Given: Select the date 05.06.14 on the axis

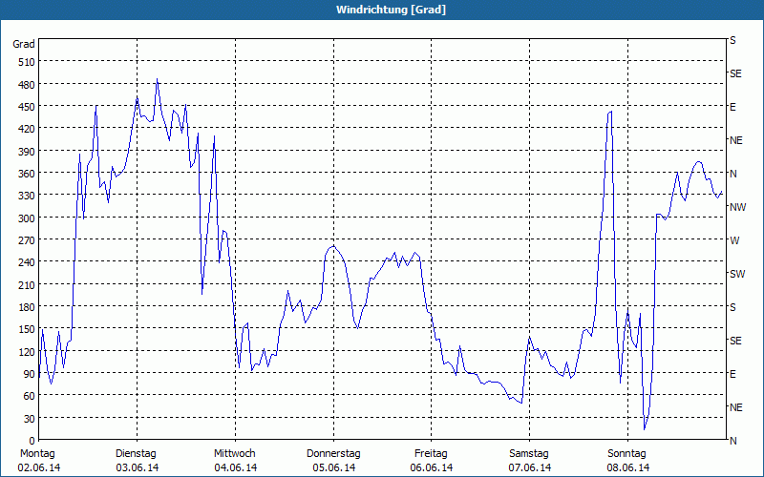Looking at the screenshot, I should pos(333,467).
